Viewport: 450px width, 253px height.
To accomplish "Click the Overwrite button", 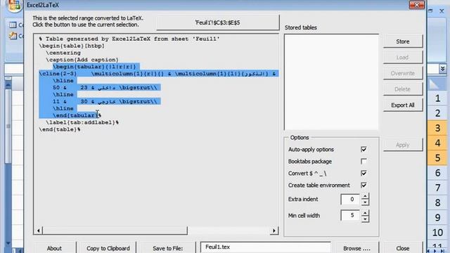I will point(403,73).
